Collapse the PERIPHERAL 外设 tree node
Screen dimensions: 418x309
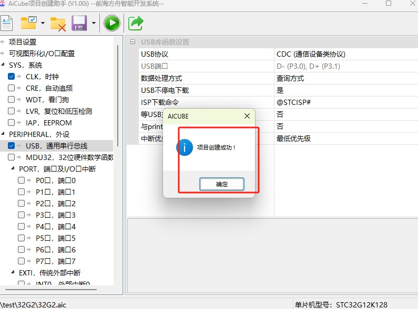click(3, 134)
